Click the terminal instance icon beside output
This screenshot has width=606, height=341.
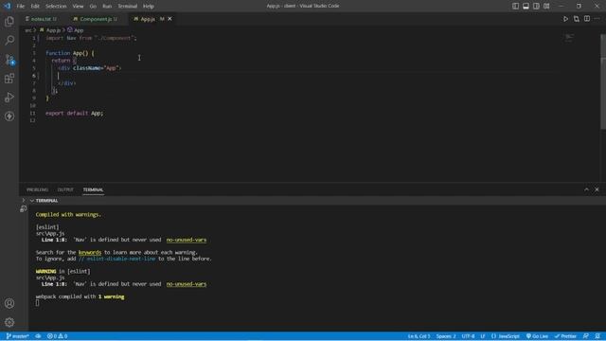[23, 208]
